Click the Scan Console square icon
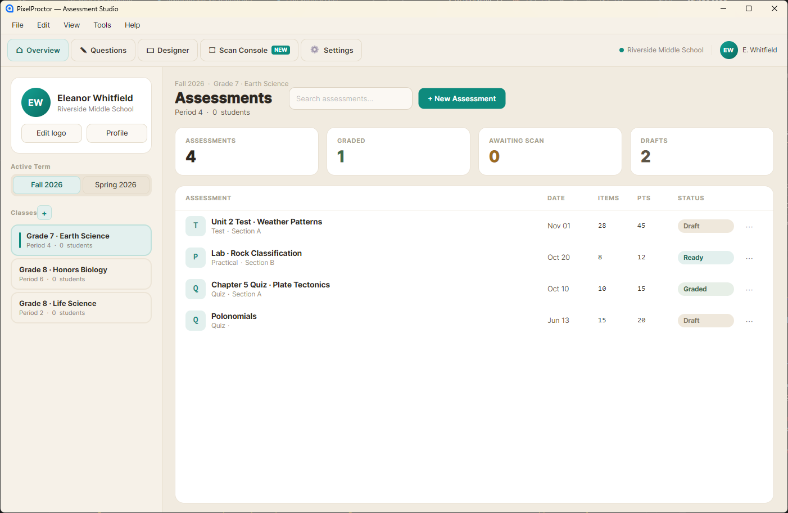Screen dimensions: 788x513 (x=212, y=50)
